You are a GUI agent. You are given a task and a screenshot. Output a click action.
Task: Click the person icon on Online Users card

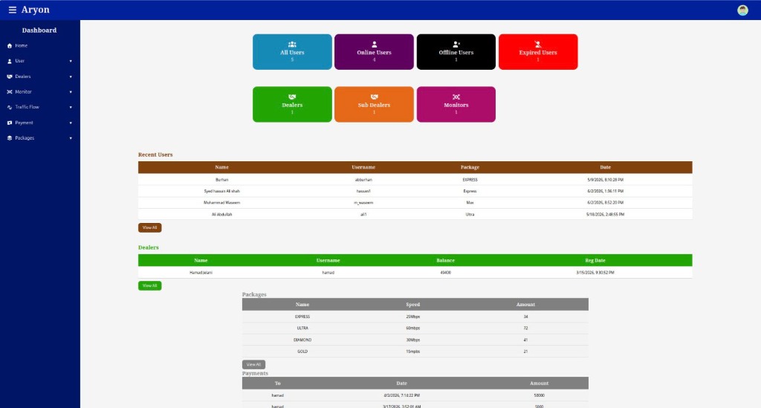pyautogui.click(x=375, y=44)
